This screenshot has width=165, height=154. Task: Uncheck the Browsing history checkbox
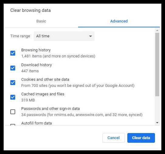coord(13,53)
